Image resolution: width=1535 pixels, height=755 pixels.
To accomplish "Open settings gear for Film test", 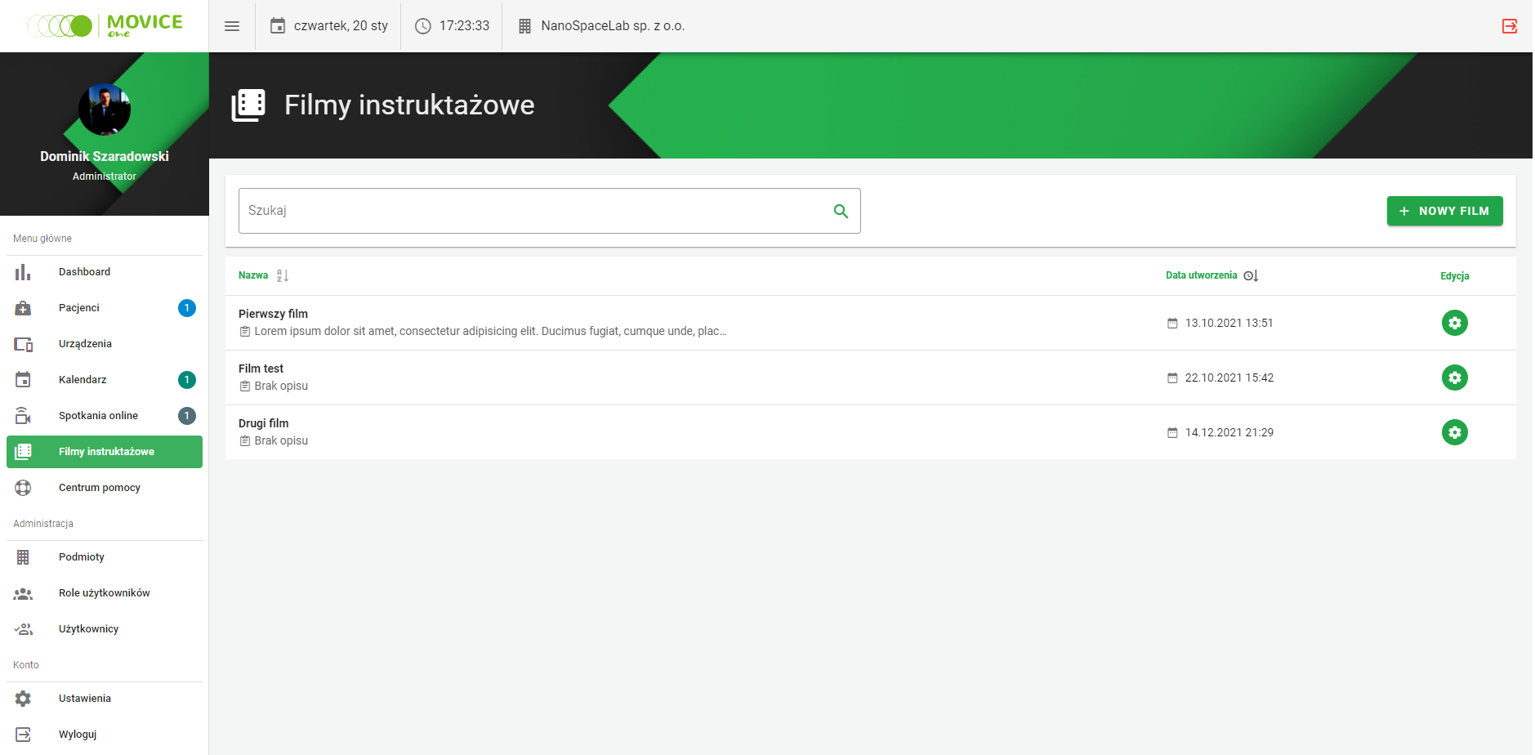I will pyautogui.click(x=1454, y=377).
